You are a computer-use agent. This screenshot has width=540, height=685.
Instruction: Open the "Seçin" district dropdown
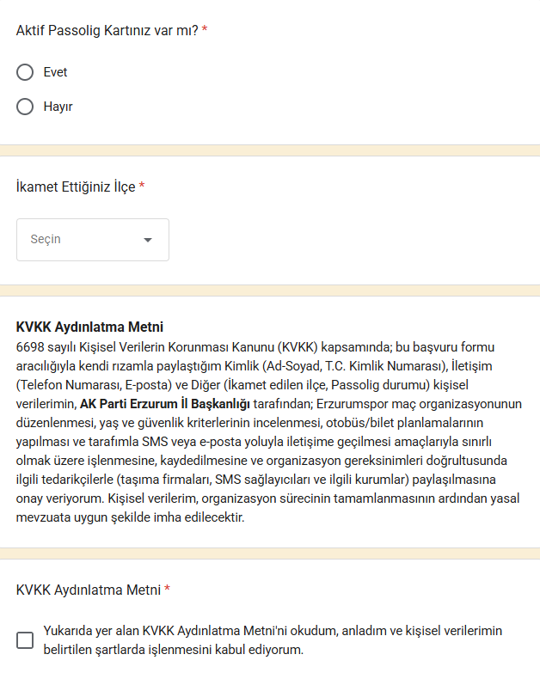pos(93,240)
